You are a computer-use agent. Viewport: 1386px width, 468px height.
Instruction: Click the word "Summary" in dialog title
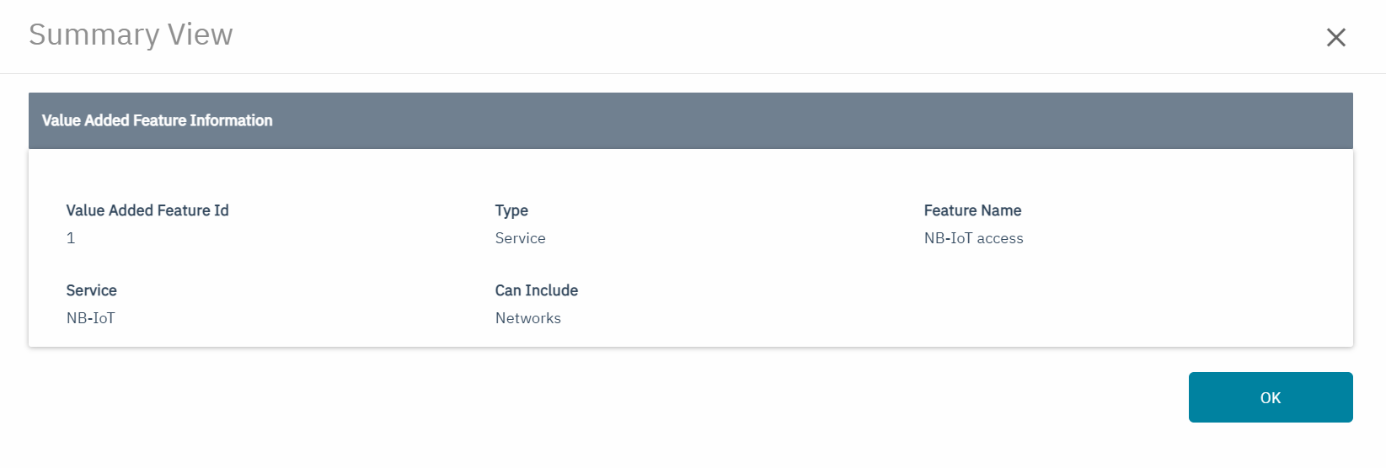pos(94,35)
